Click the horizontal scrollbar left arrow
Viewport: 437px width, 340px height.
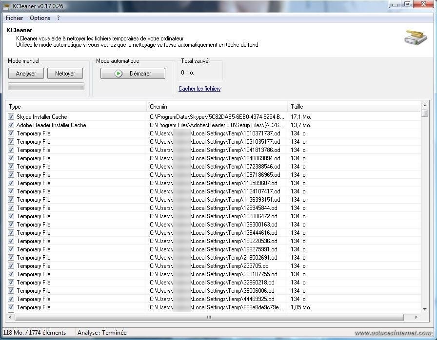coord(10,317)
